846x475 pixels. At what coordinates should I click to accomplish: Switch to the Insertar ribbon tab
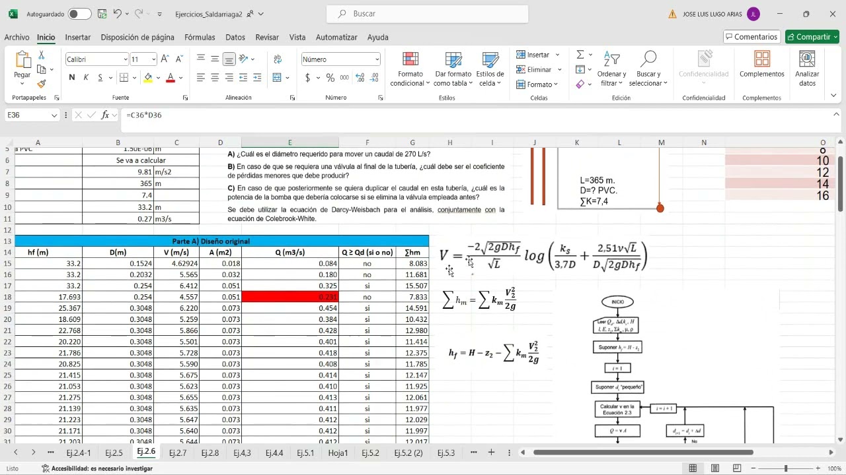[78, 38]
